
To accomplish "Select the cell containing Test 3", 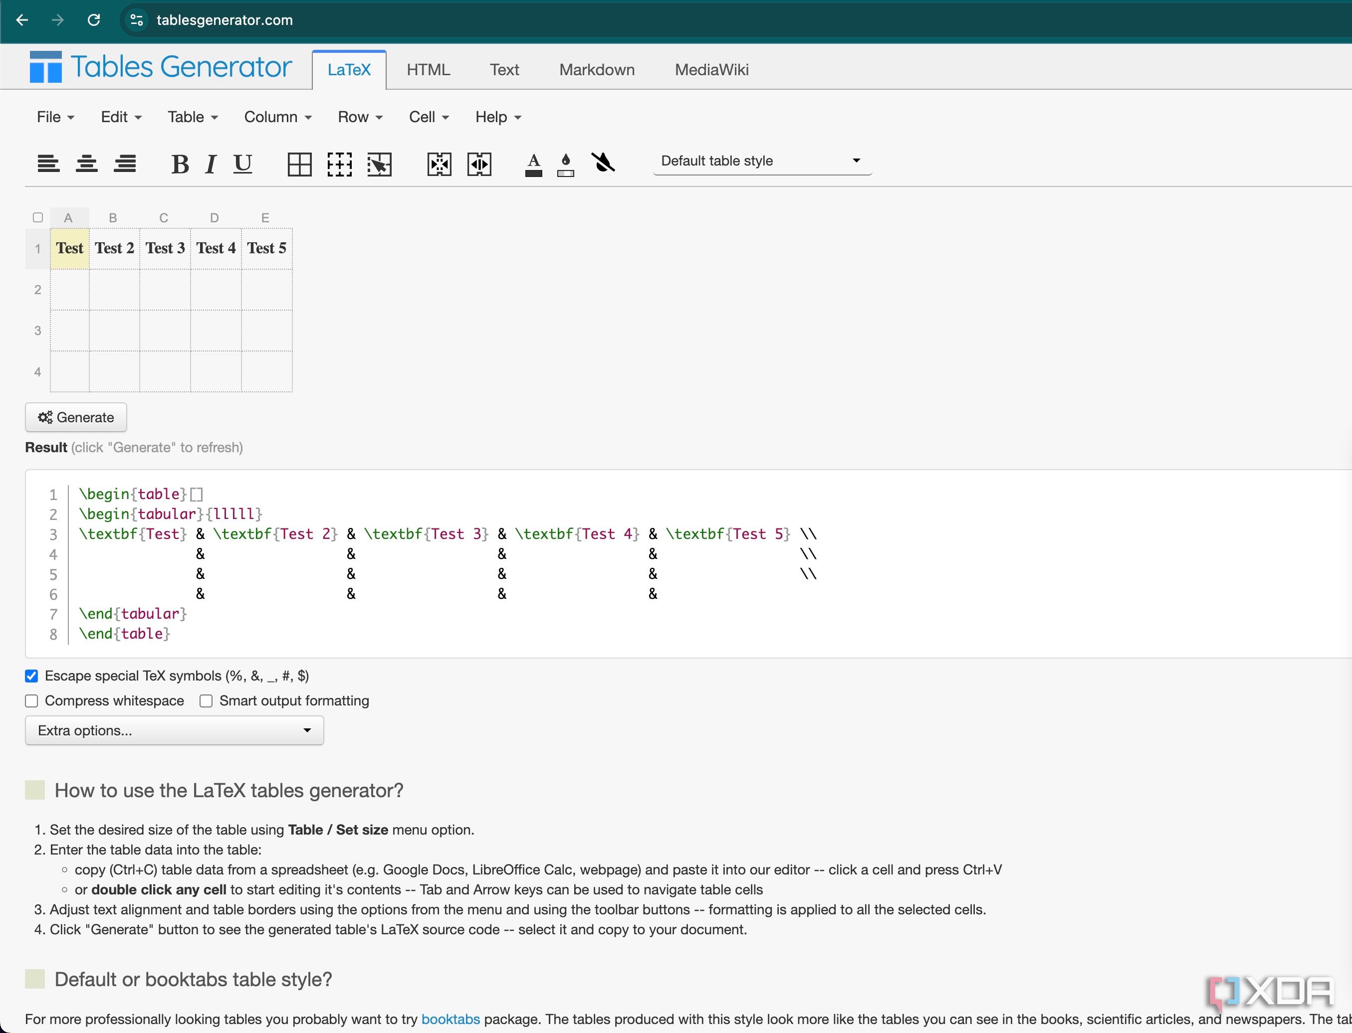I will pyautogui.click(x=165, y=248).
